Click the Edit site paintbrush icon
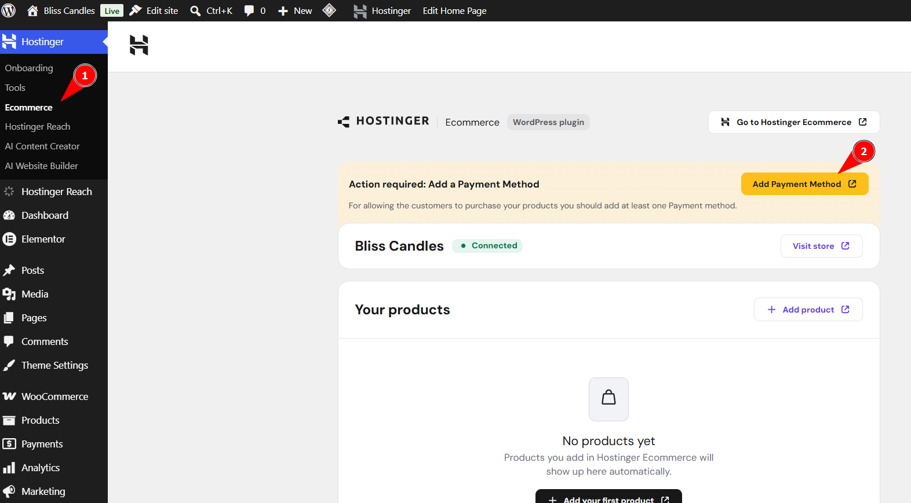 [x=136, y=10]
